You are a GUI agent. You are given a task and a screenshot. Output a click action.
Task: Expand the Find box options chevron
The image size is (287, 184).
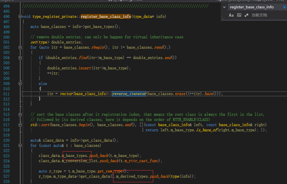pos(224,7)
